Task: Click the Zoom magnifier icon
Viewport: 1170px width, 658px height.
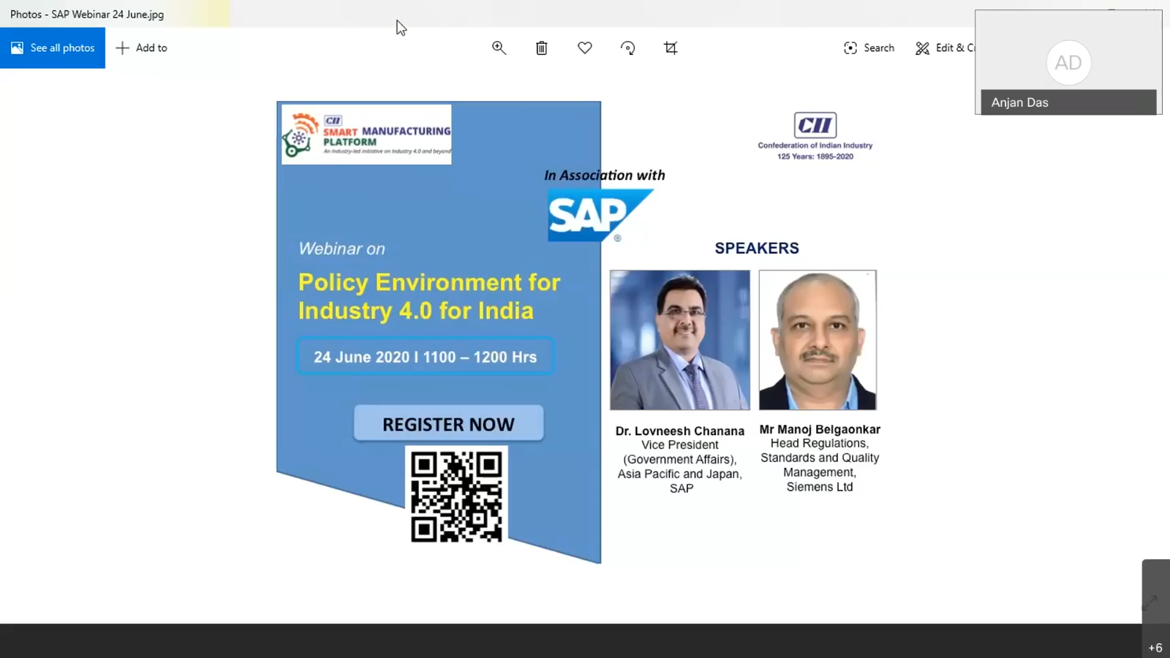Action: coord(499,48)
